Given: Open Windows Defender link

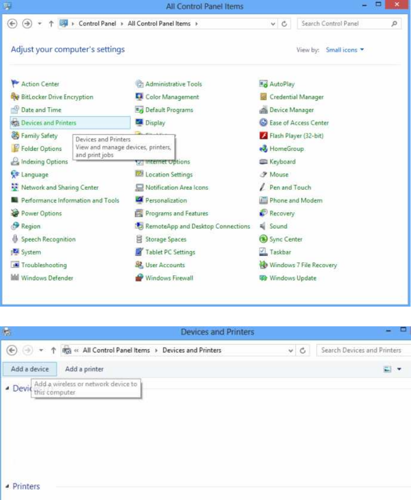Looking at the screenshot, I should point(47,278).
